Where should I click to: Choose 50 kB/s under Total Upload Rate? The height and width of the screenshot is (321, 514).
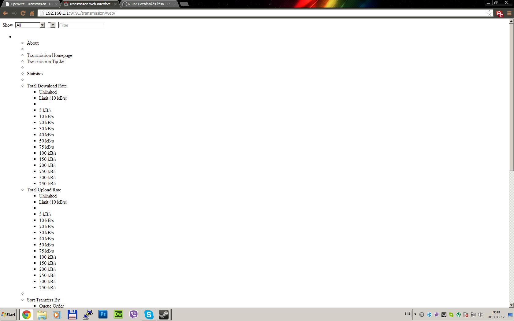[47, 245]
